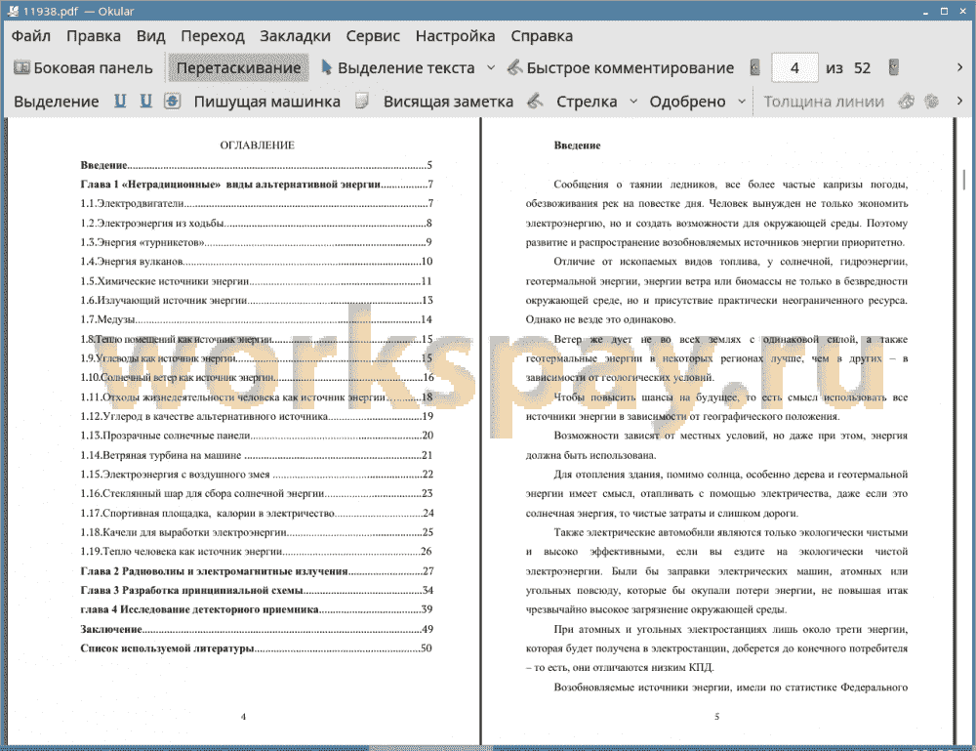The height and width of the screenshot is (751, 976).
Task: Maximize the Okular window
Action: [944, 11]
